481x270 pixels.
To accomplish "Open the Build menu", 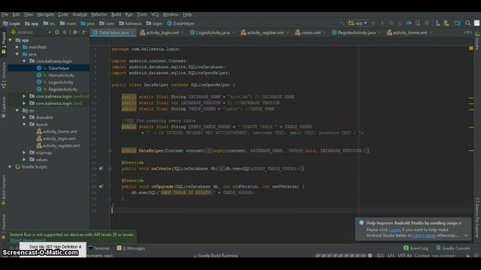I will pos(116,14).
